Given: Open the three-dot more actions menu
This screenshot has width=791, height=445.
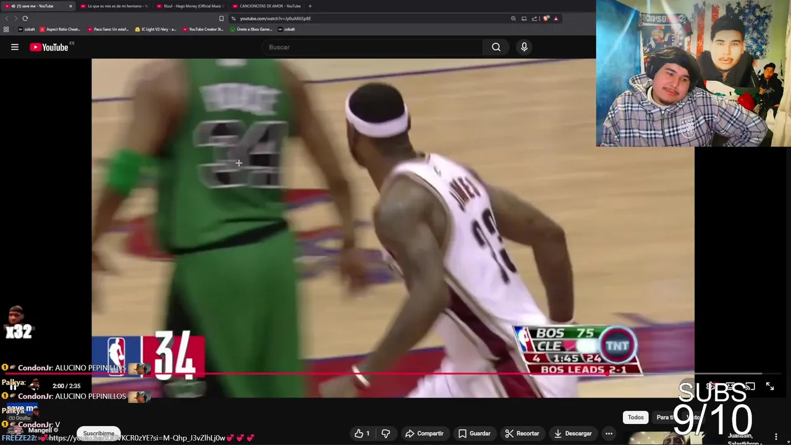Looking at the screenshot, I should tap(609, 433).
